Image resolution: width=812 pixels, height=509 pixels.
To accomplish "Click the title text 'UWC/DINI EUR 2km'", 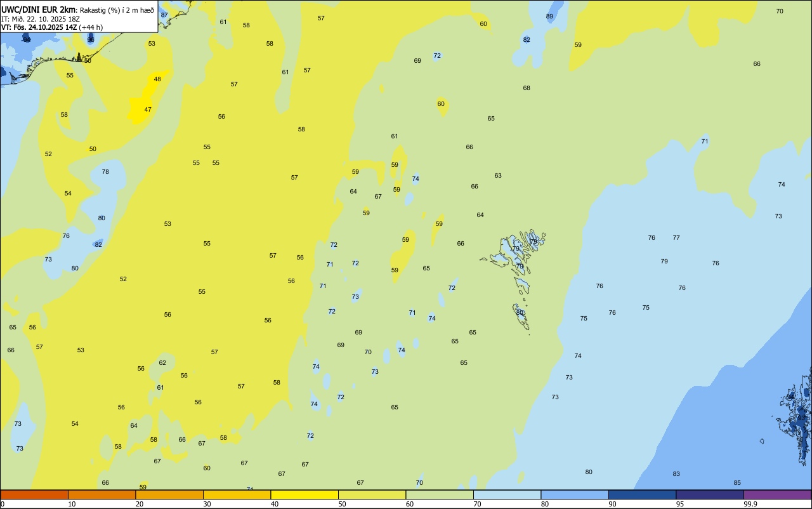I will (37, 10).
